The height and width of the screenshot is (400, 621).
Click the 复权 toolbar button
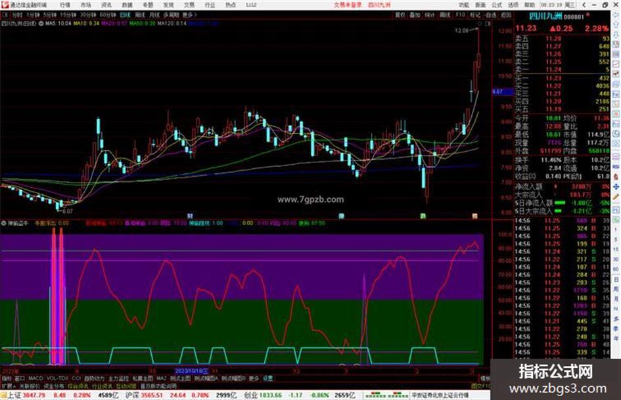(400, 15)
